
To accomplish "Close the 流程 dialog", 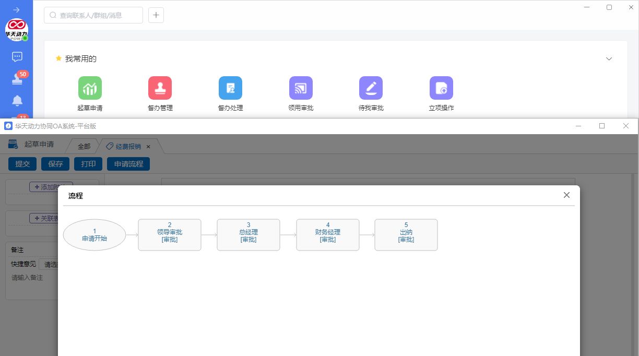I will coord(566,195).
